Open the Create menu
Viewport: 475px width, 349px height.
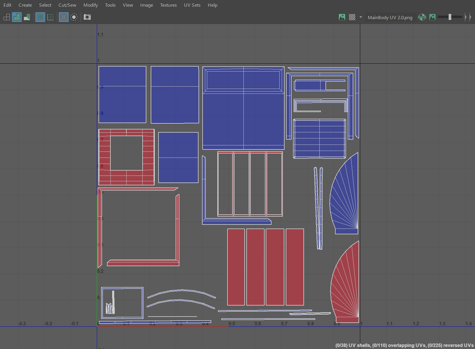click(25, 5)
